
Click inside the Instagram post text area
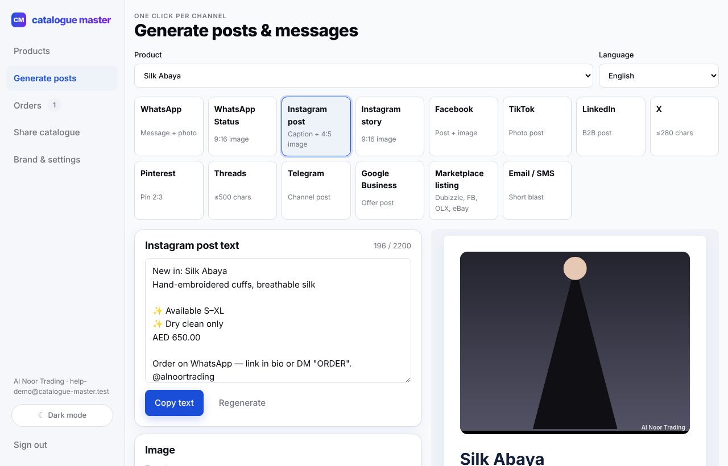click(278, 321)
